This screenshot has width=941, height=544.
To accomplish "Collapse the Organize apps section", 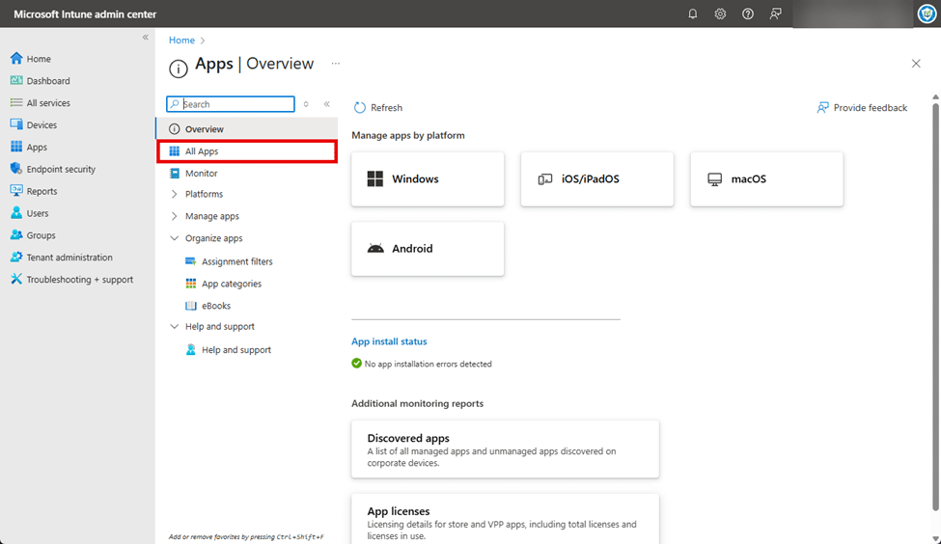I will click(x=175, y=238).
